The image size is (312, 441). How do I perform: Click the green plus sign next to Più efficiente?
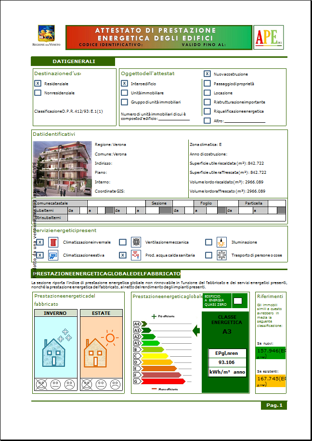point(154,316)
